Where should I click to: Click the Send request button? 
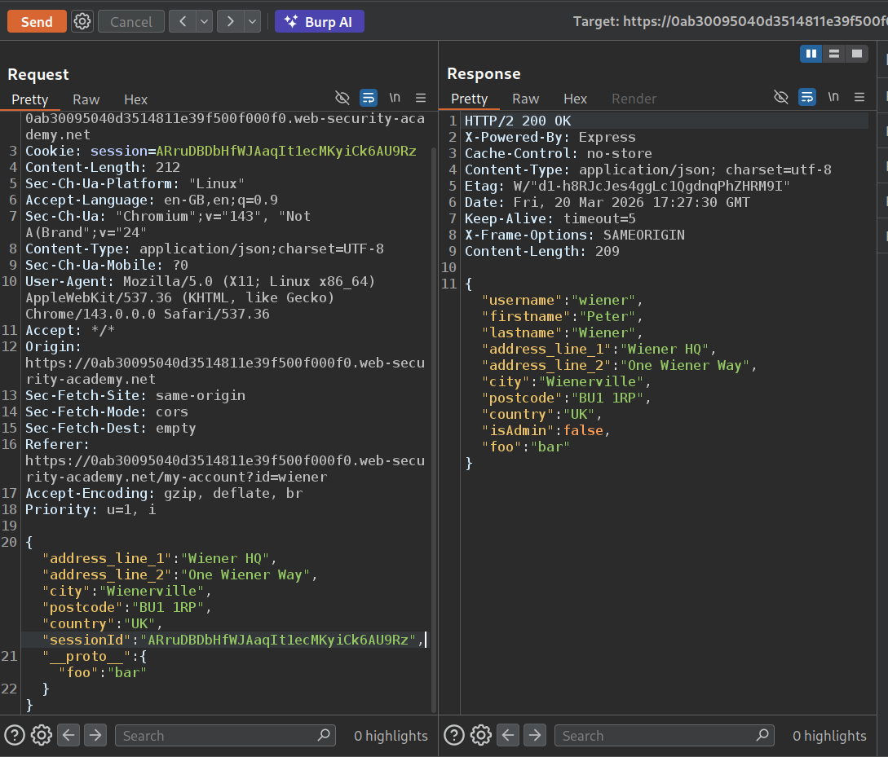37,22
